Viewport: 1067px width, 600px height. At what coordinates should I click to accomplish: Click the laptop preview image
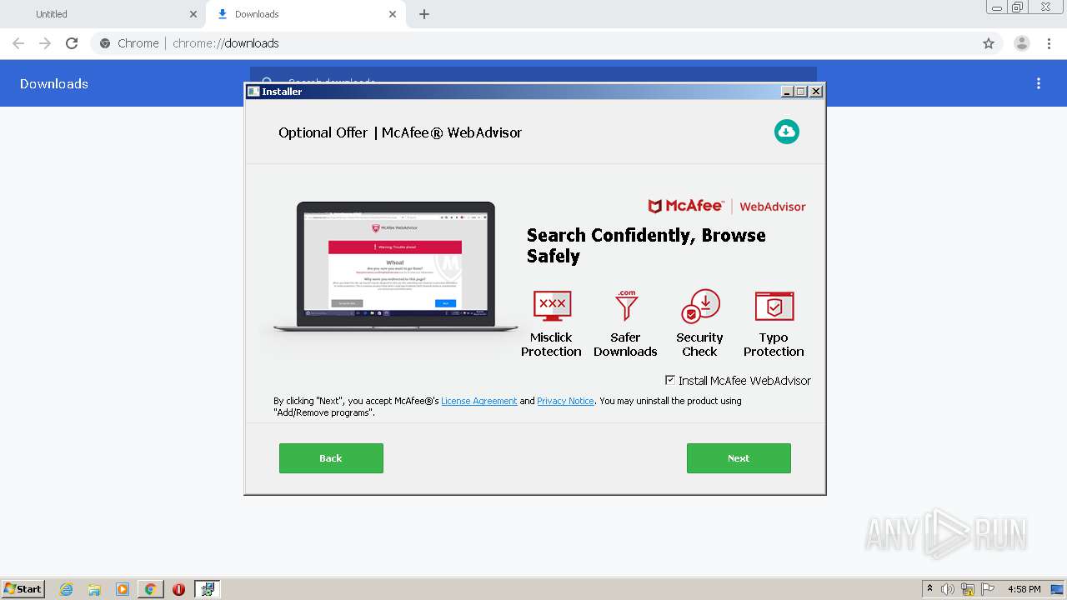tap(395, 267)
